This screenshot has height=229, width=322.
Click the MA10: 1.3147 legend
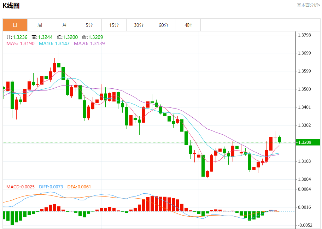click(x=54, y=43)
